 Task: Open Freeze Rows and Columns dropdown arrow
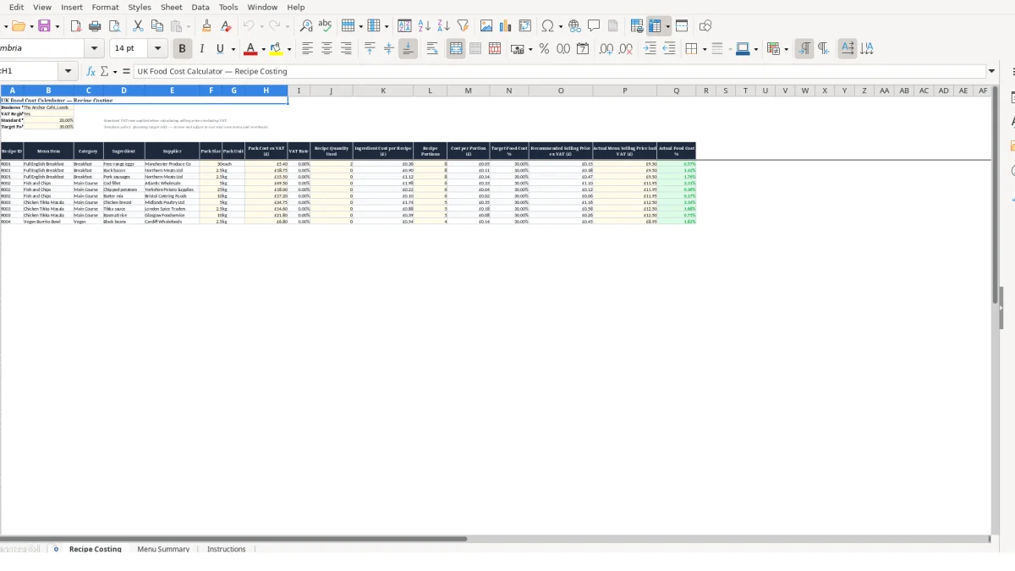pos(667,26)
